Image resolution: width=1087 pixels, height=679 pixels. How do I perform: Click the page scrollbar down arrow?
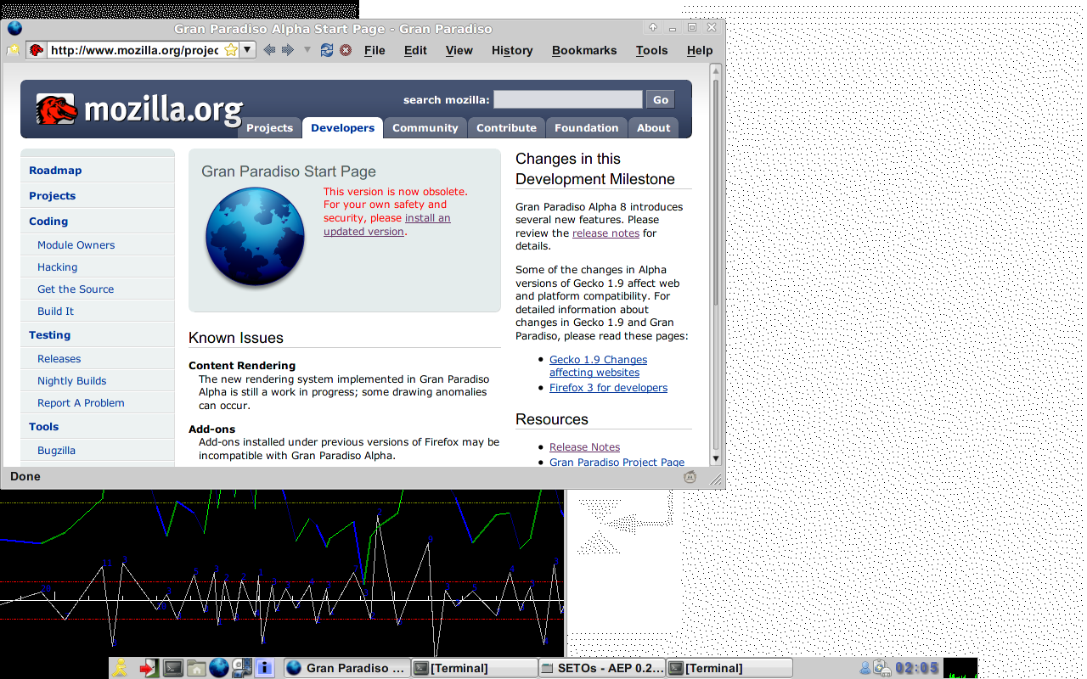click(x=716, y=458)
